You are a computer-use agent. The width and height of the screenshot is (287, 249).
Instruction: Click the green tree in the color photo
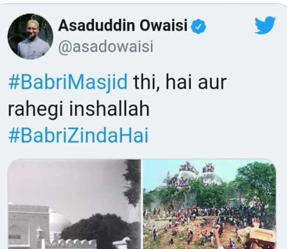(x=256, y=183)
